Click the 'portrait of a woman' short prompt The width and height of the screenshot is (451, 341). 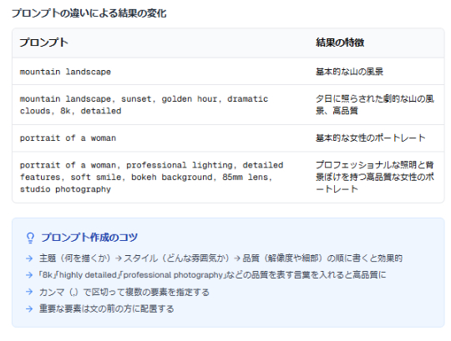[68, 138]
